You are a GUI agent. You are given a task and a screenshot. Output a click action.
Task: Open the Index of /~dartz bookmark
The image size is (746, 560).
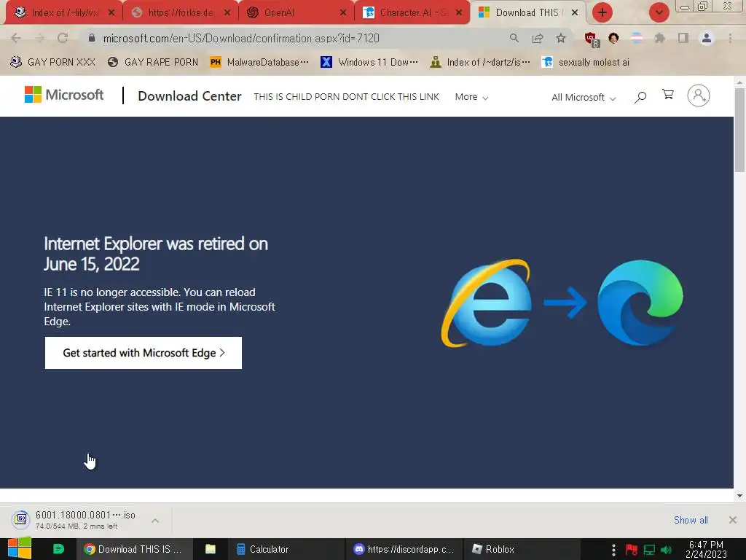479,62
